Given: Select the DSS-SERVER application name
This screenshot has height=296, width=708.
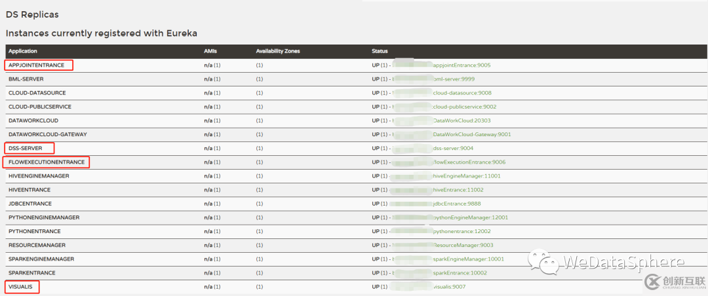Looking at the screenshot, I should click(27, 148).
